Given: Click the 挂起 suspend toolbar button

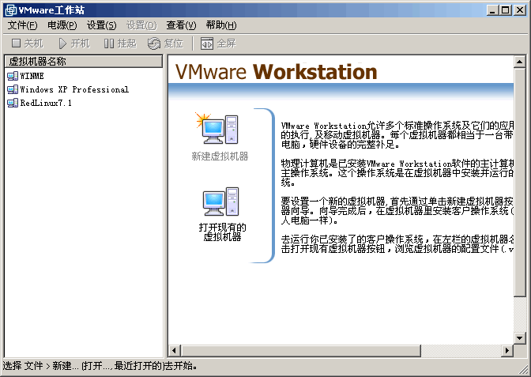Looking at the screenshot, I should (120, 43).
